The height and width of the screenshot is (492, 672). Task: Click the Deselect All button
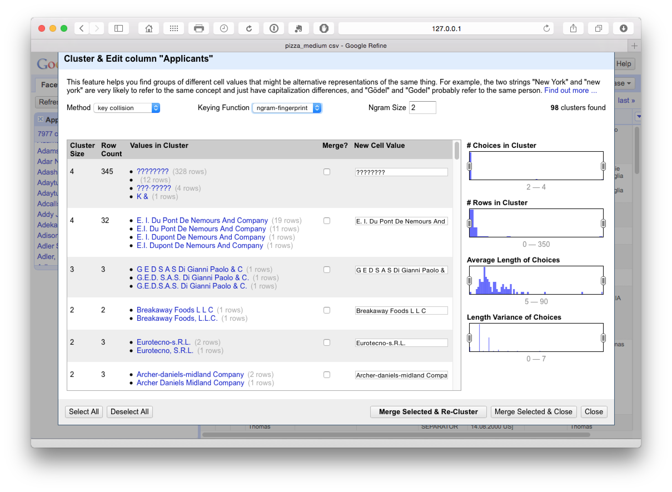click(130, 412)
